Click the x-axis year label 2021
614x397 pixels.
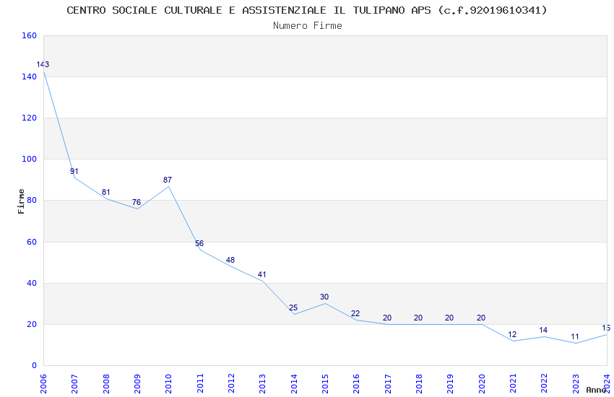click(x=513, y=384)
